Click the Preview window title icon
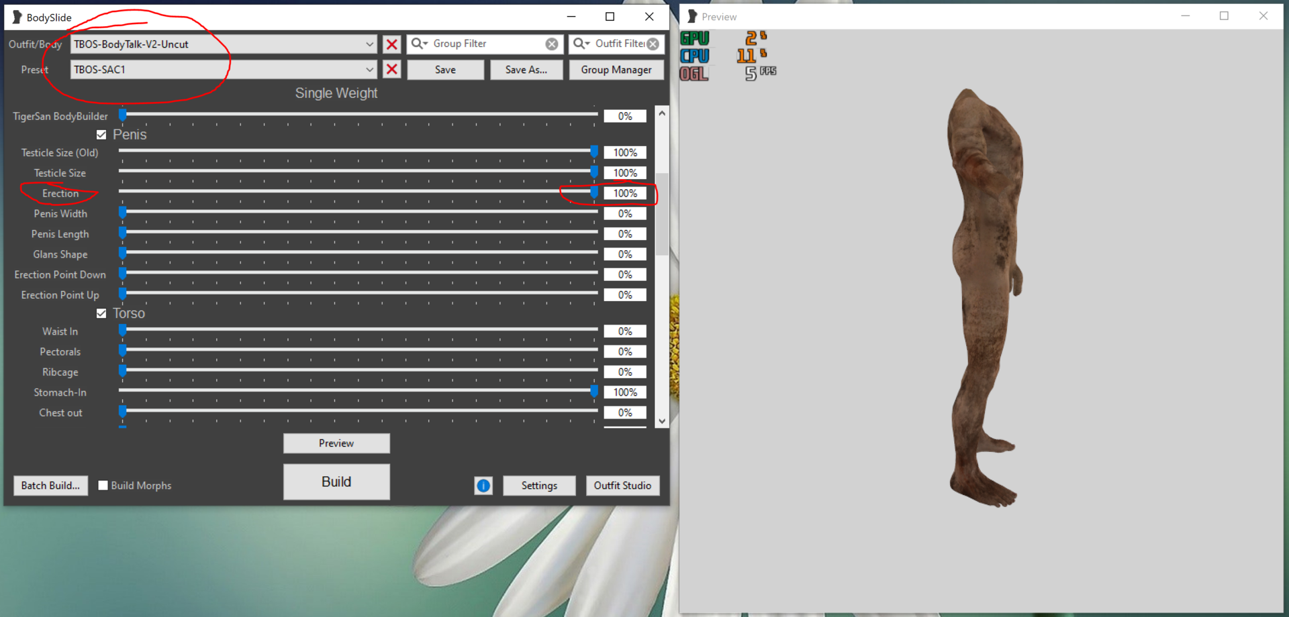Viewport: 1289px width, 617px height. 692,16
